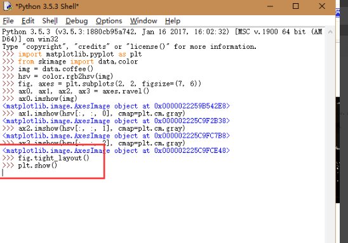Image resolution: width=348 pixels, height=243 pixels.
Task: Open the Options menu
Action: click(x=109, y=21)
